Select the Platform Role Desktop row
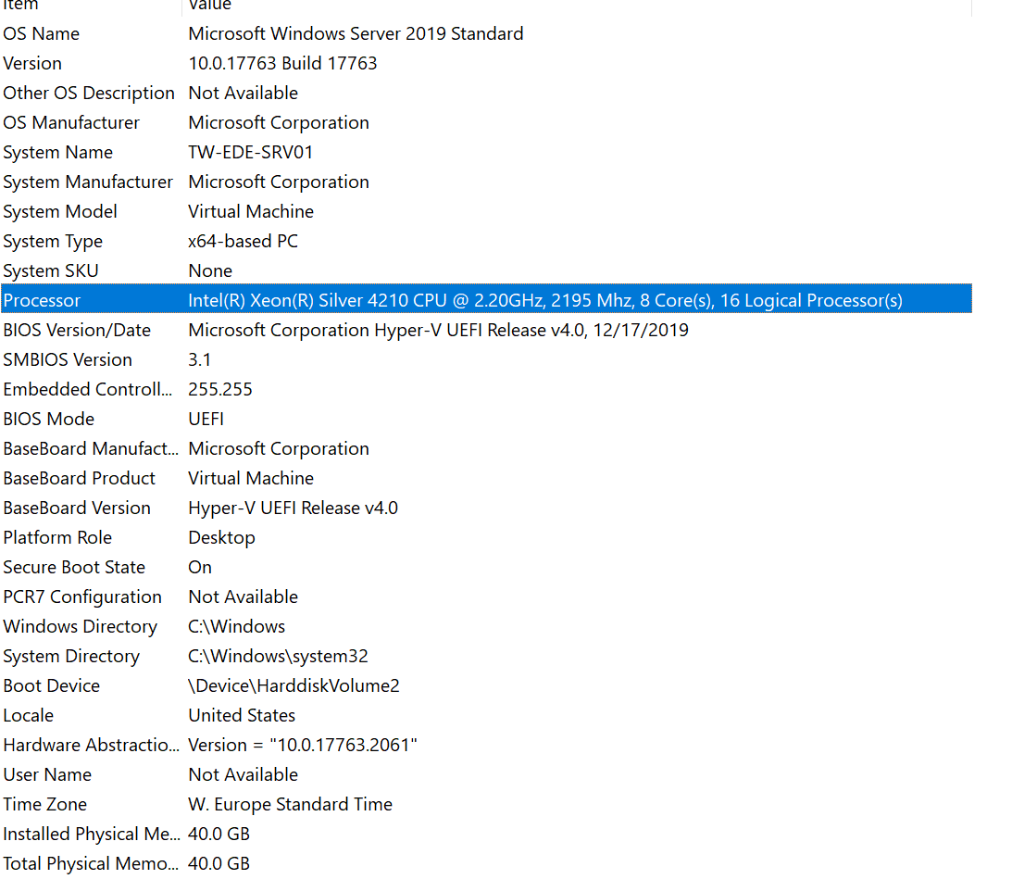Image resolution: width=1012 pixels, height=879 pixels. tap(221, 538)
